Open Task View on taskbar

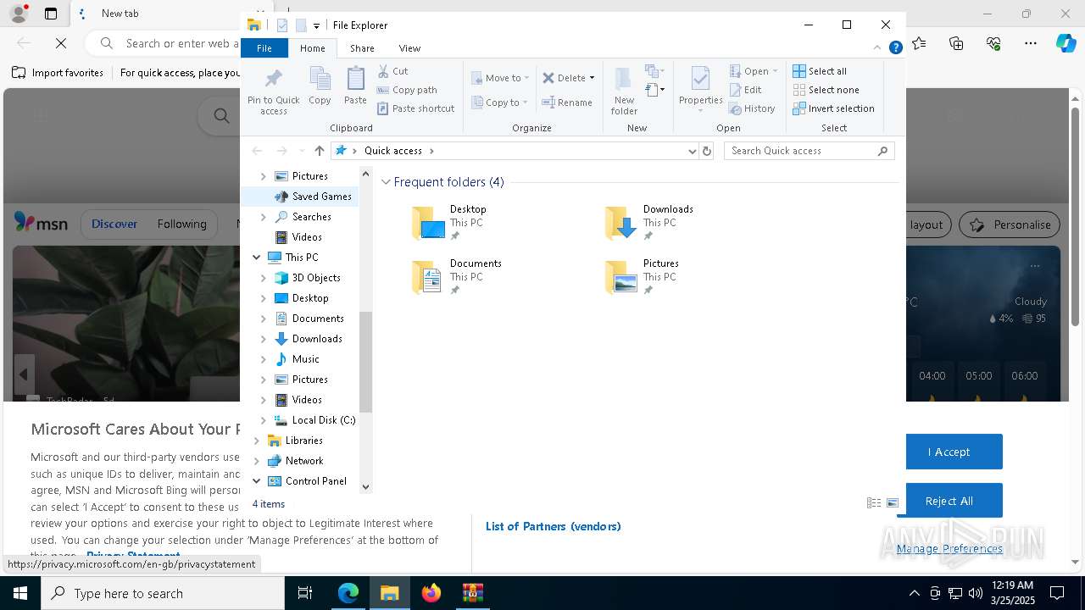305,593
